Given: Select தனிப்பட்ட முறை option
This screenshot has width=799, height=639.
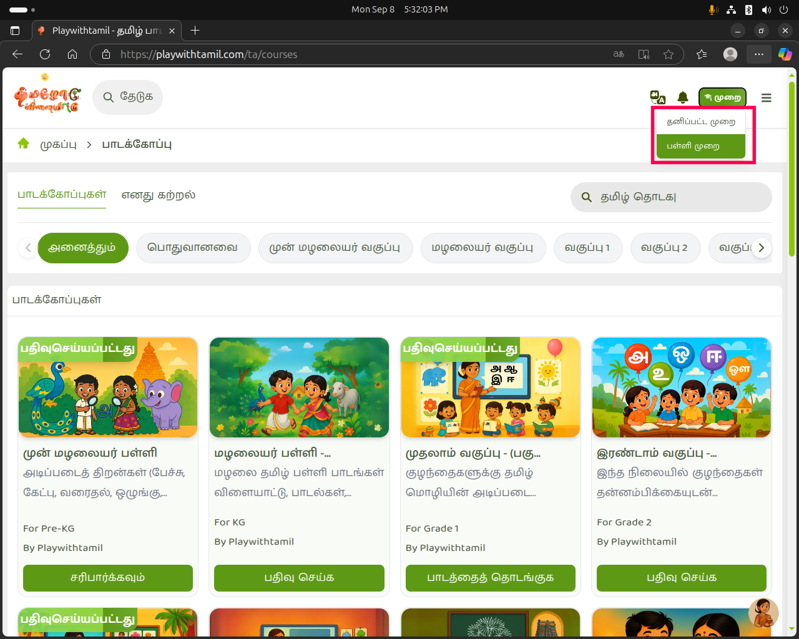Looking at the screenshot, I should (x=700, y=122).
